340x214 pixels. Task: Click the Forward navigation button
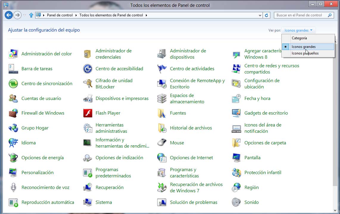[x=17, y=15]
